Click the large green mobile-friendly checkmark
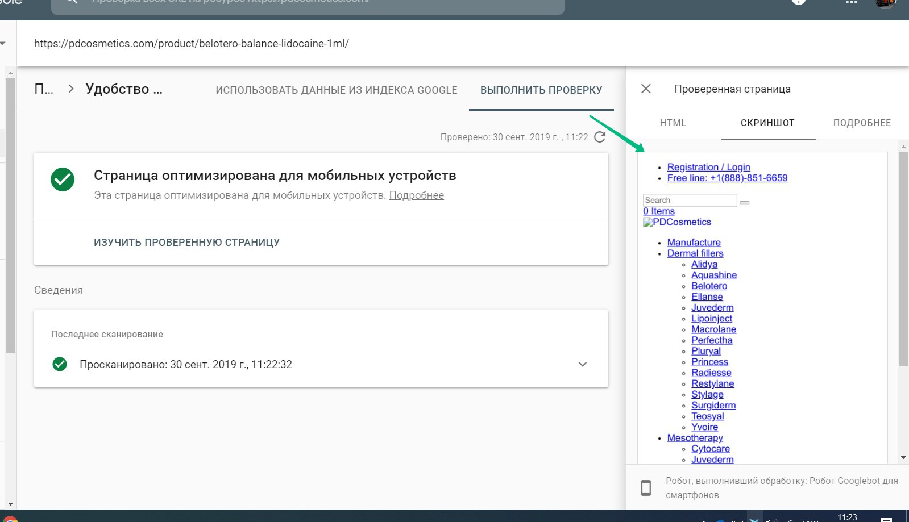This screenshot has width=909, height=522. click(x=63, y=179)
